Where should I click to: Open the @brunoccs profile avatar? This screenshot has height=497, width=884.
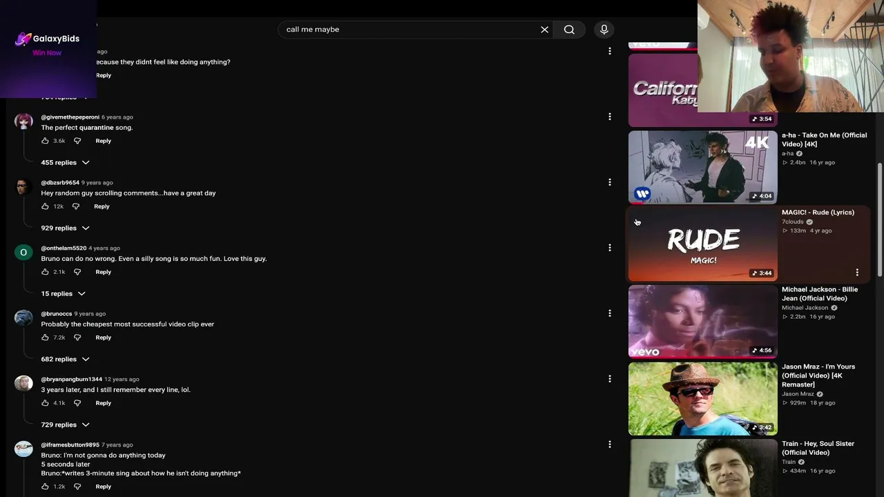pyautogui.click(x=23, y=318)
